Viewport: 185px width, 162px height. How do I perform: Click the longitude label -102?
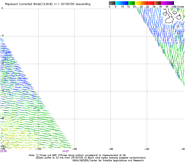pos(38,149)
